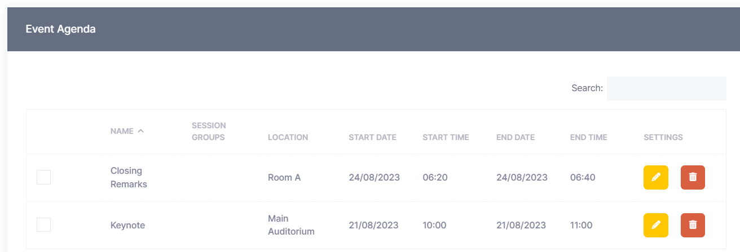Delete the Closing Remarks session via trash icon
The image size is (740, 252).
[x=693, y=178]
